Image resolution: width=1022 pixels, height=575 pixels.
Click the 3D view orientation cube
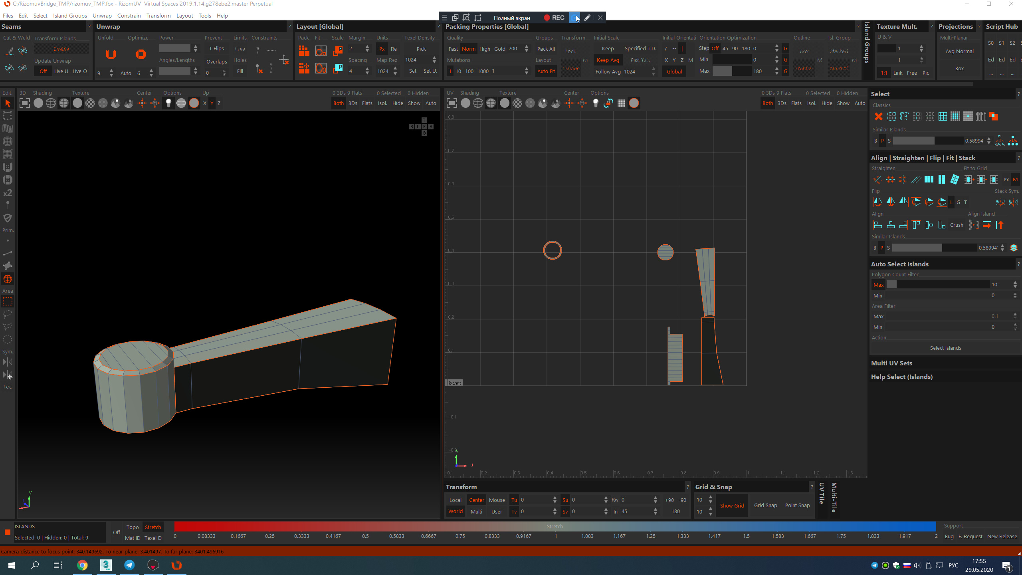pyautogui.click(x=421, y=127)
